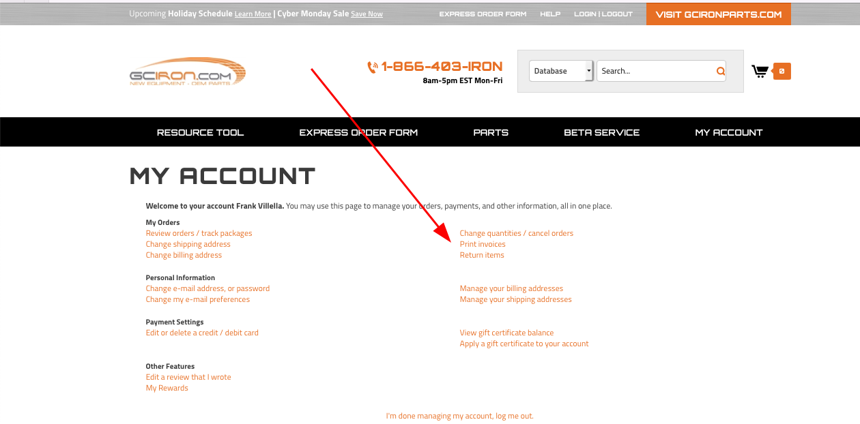
Task: Open the Database dropdown
Action: click(x=561, y=71)
